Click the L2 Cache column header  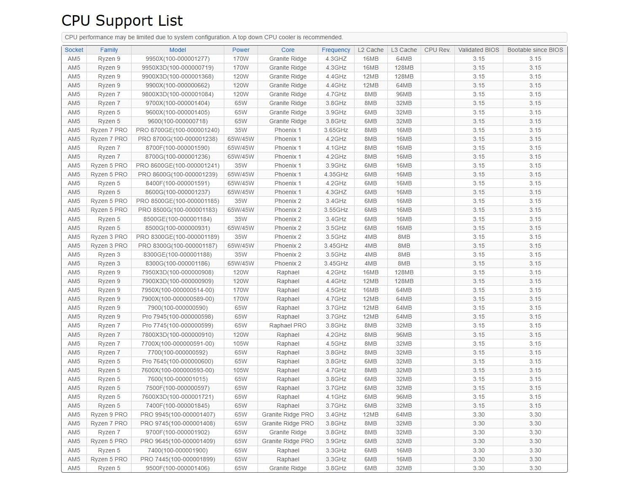click(x=371, y=50)
